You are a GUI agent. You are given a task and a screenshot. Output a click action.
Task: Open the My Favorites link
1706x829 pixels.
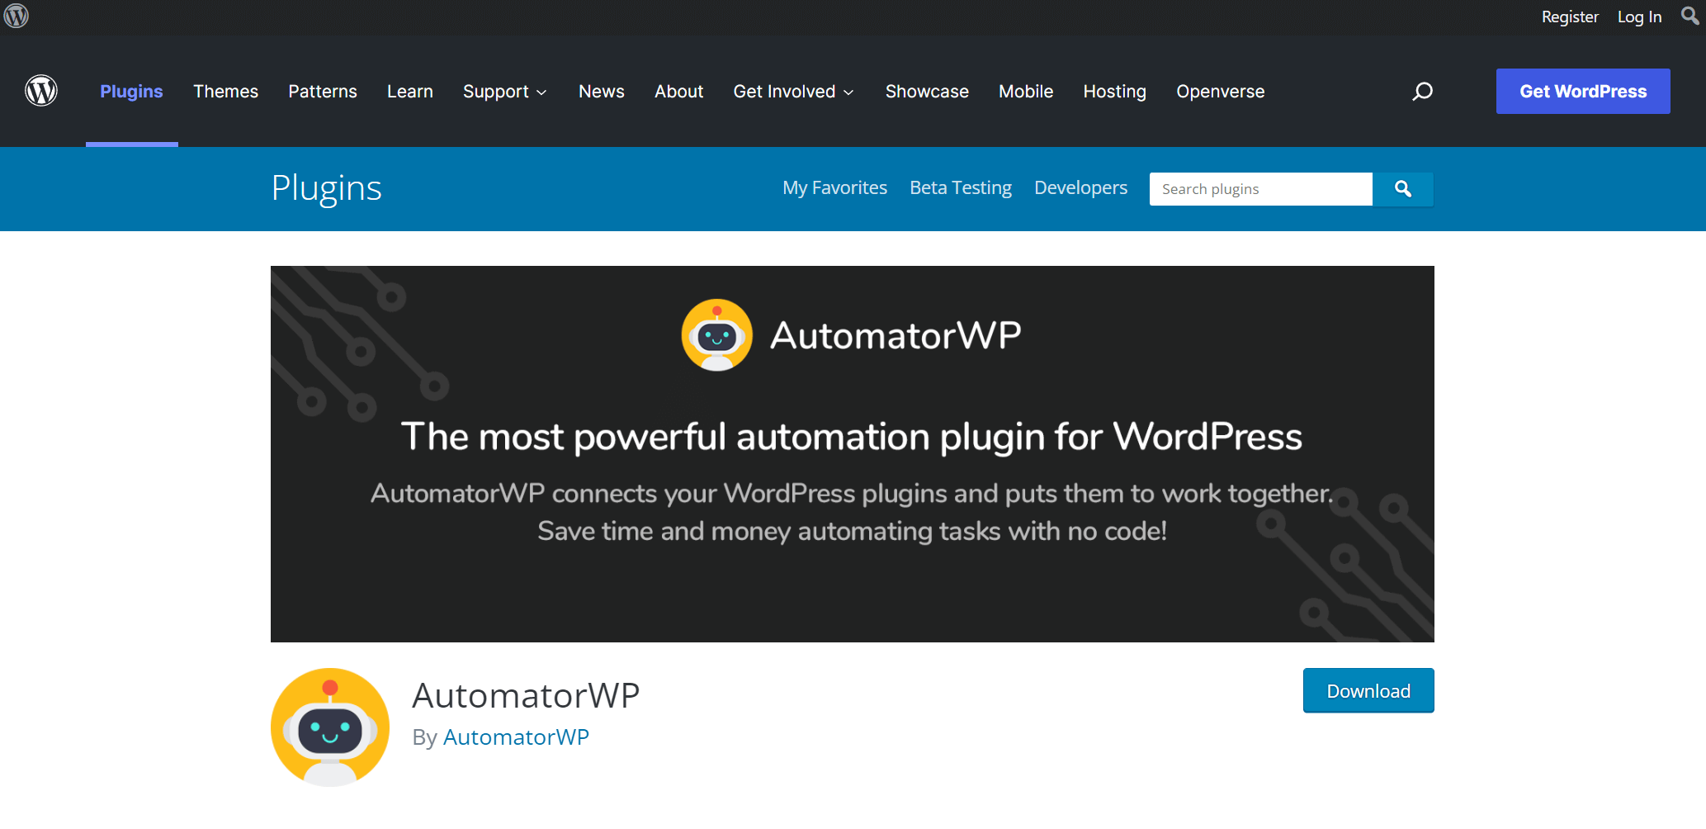[835, 188]
